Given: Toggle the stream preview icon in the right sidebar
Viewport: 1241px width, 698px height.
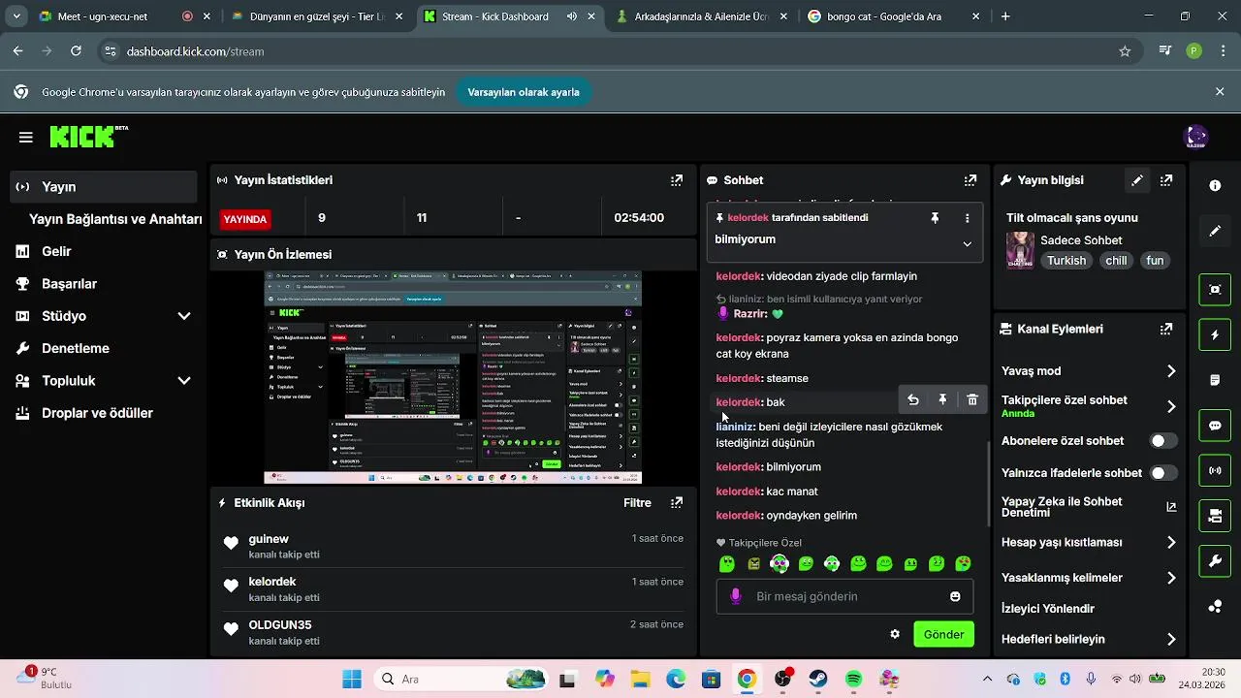Looking at the screenshot, I should pos(1215,289).
